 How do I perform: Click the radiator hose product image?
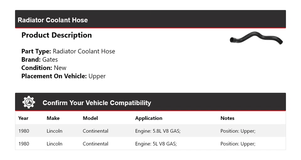click(256, 38)
